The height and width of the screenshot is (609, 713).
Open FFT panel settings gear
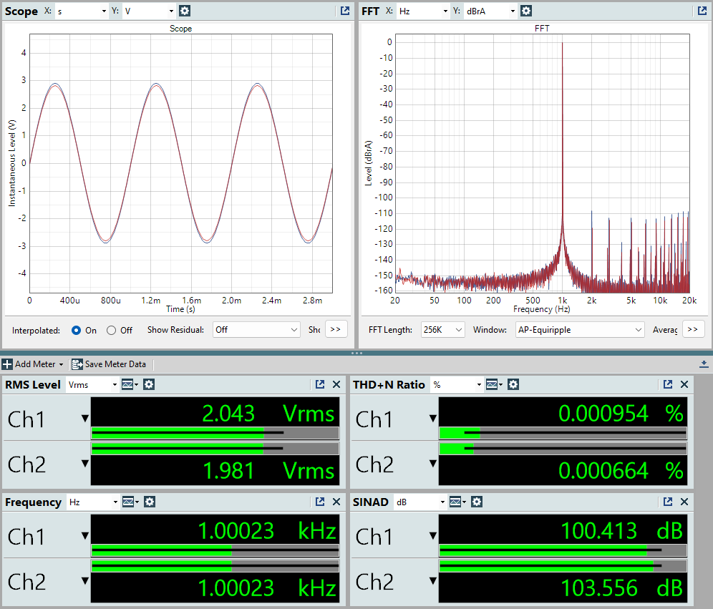click(x=526, y=11)
